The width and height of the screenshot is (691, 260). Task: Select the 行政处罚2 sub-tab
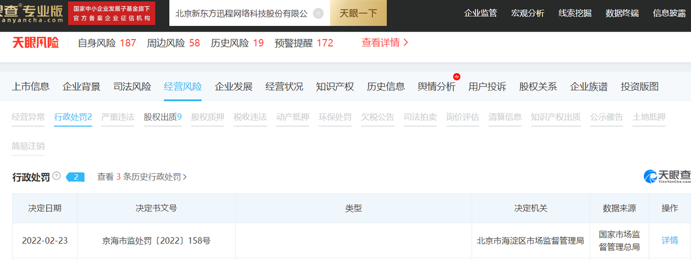pos(73,117)
